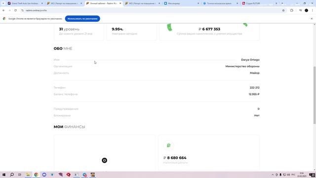316x178 pixels.
Task: Open Task View on the taskbar
Action: click(20, 175)
